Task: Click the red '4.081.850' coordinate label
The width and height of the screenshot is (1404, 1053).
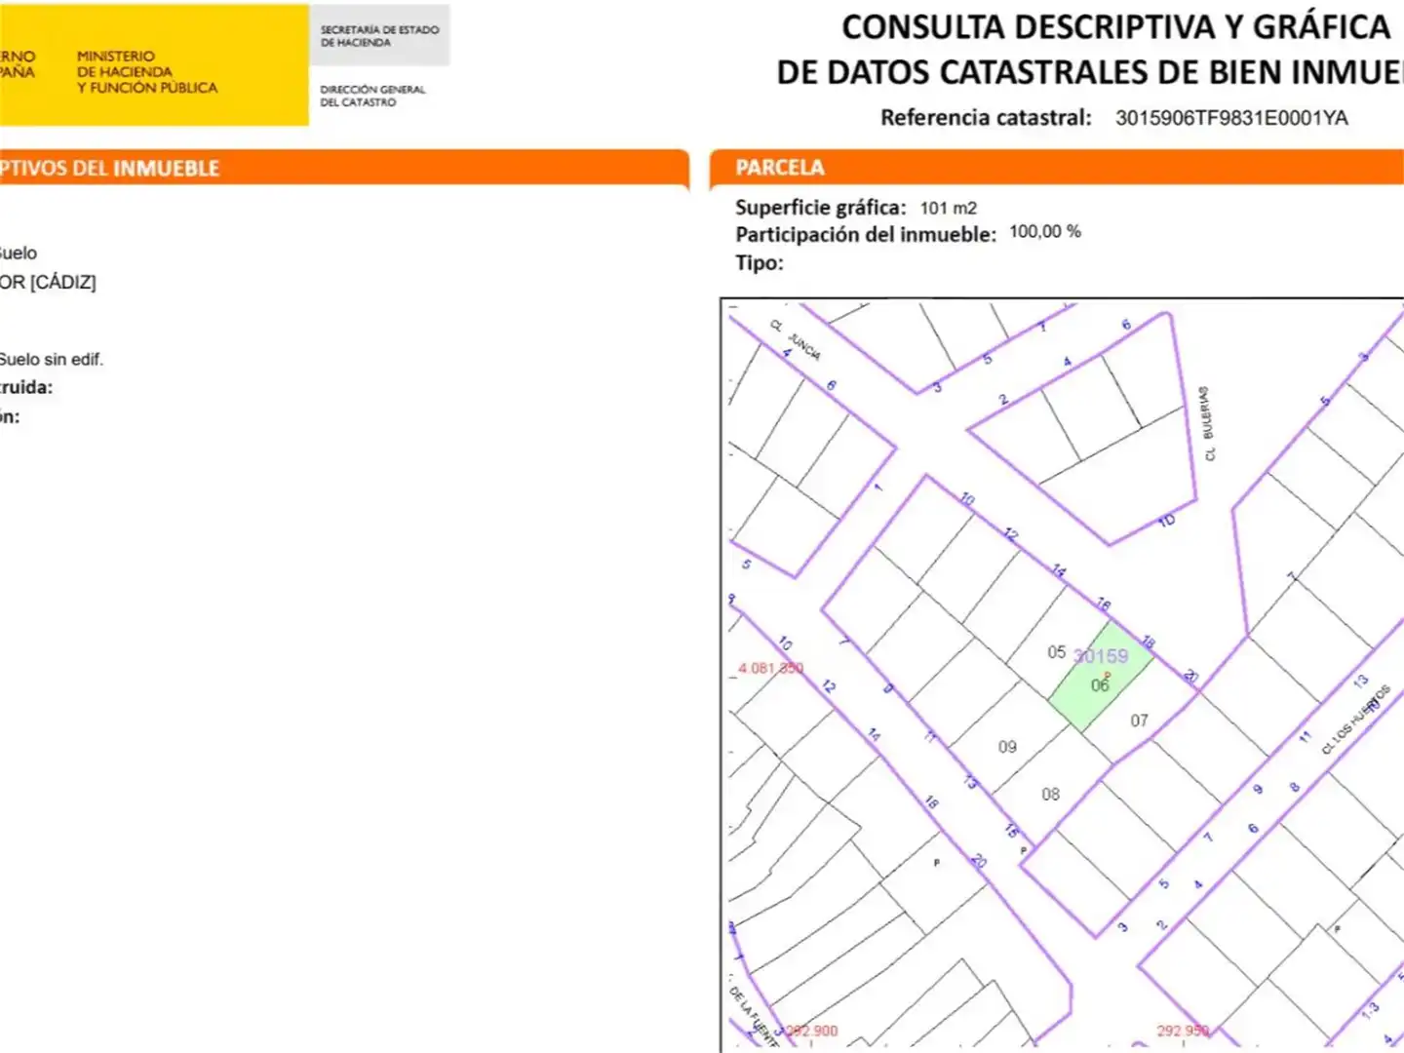Action: coord(770,669)
